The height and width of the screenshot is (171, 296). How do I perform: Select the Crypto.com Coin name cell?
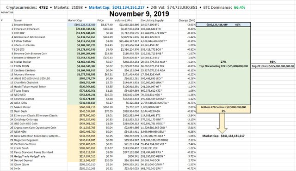pos(35,128)
